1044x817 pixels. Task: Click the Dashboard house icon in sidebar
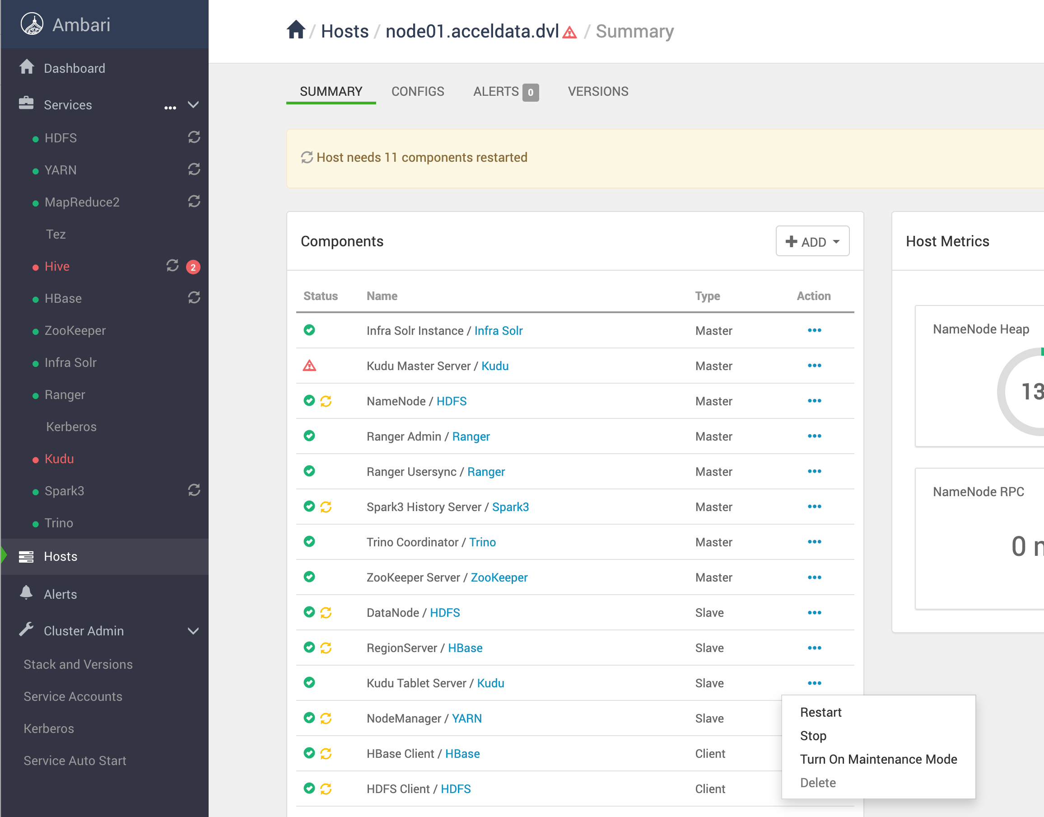[27, 67]
